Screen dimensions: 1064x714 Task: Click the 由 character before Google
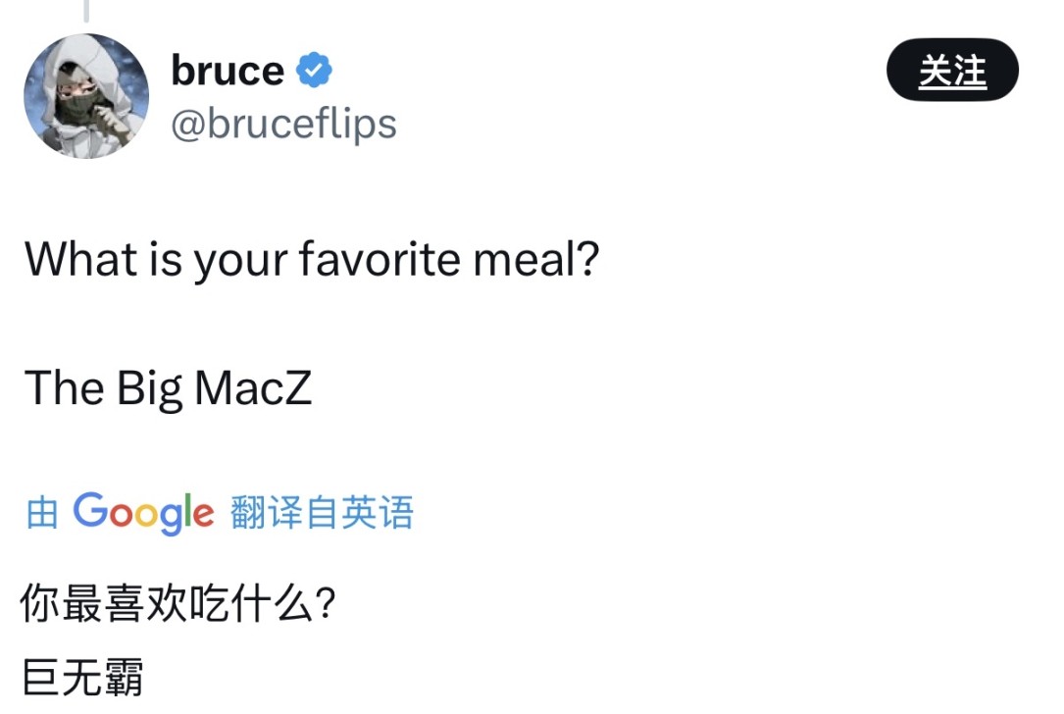tap(42, 513)
